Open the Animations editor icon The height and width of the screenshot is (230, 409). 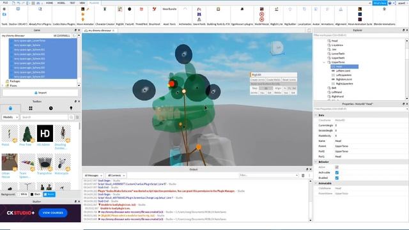[327, 9]
